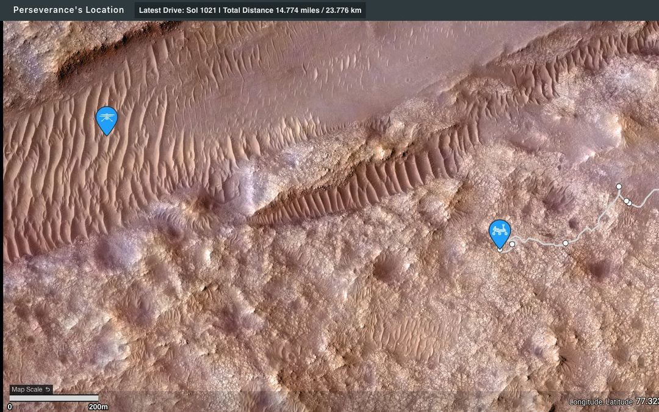Click the lone waypoint midway along the rover path
The image size is (659, 412).
[x=565, y=243]
